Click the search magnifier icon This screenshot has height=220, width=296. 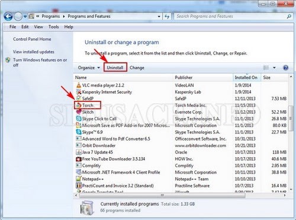pyautogui.click(x=289, y=17)
